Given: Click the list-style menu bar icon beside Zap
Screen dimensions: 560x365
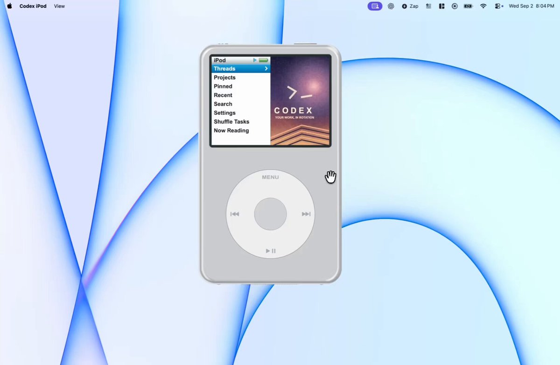Looking at the screenshot, I should (428, 6).
